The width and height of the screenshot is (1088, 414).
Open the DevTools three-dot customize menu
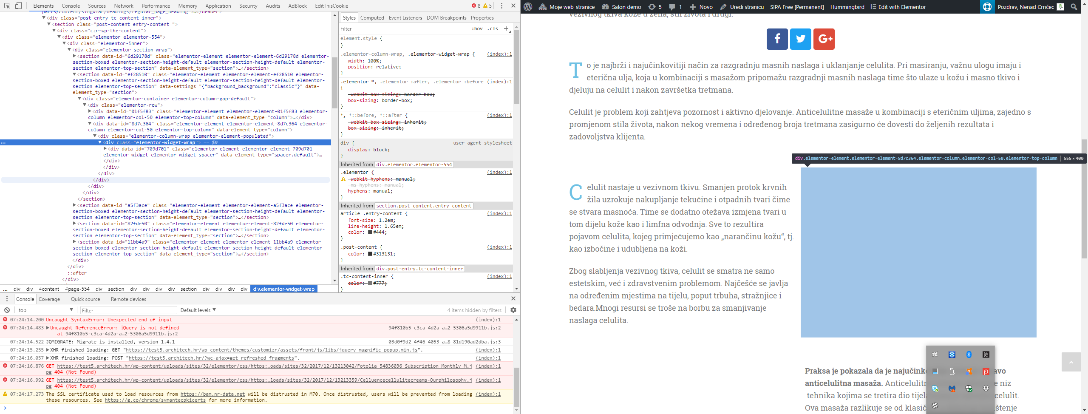(x=501, y=6)
